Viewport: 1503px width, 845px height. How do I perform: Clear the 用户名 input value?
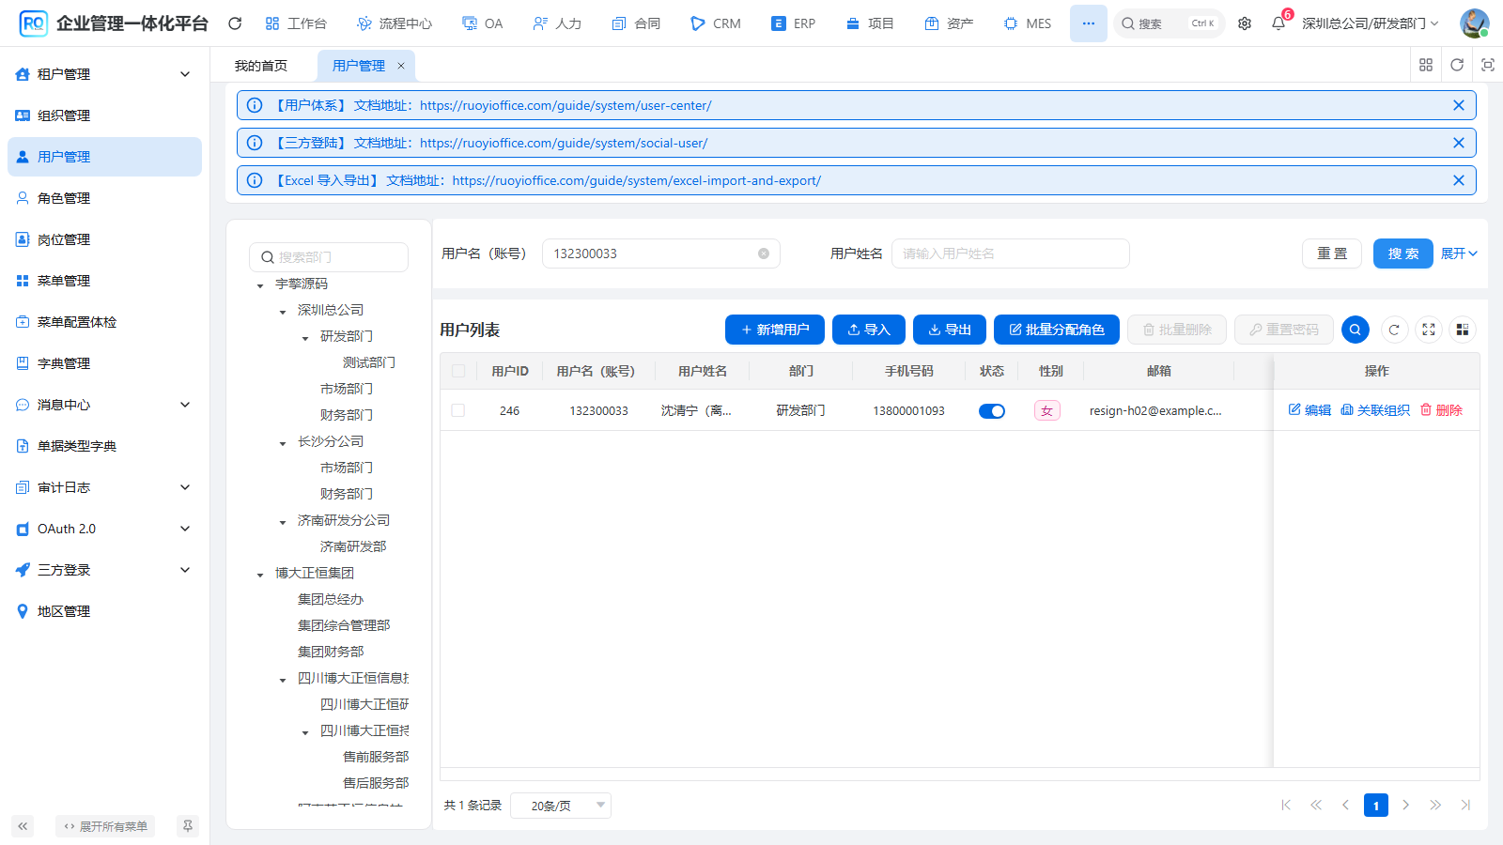[764, 253]
